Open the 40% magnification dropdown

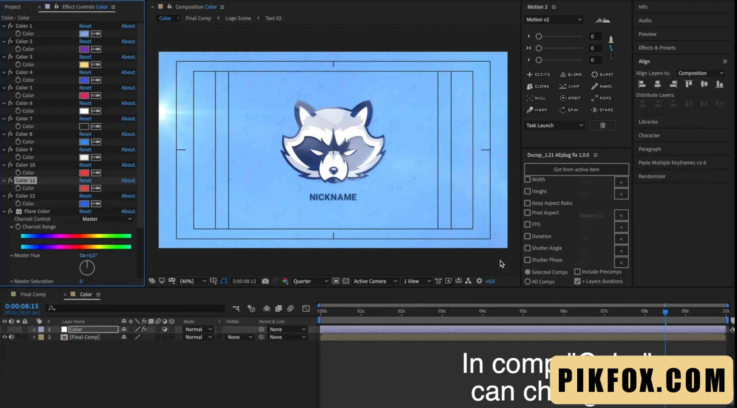point(193,281)
